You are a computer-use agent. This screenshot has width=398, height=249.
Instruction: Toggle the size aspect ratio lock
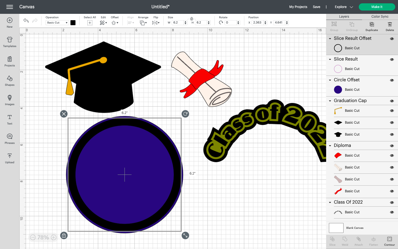[192, 19]
